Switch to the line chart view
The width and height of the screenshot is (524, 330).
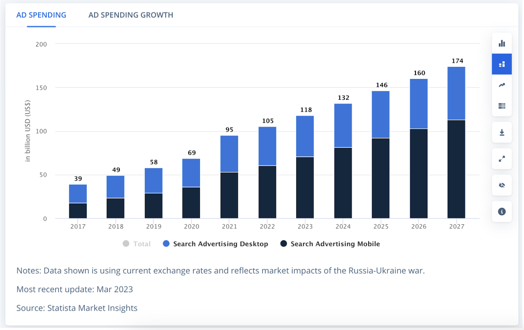click(x=502, y=85)
